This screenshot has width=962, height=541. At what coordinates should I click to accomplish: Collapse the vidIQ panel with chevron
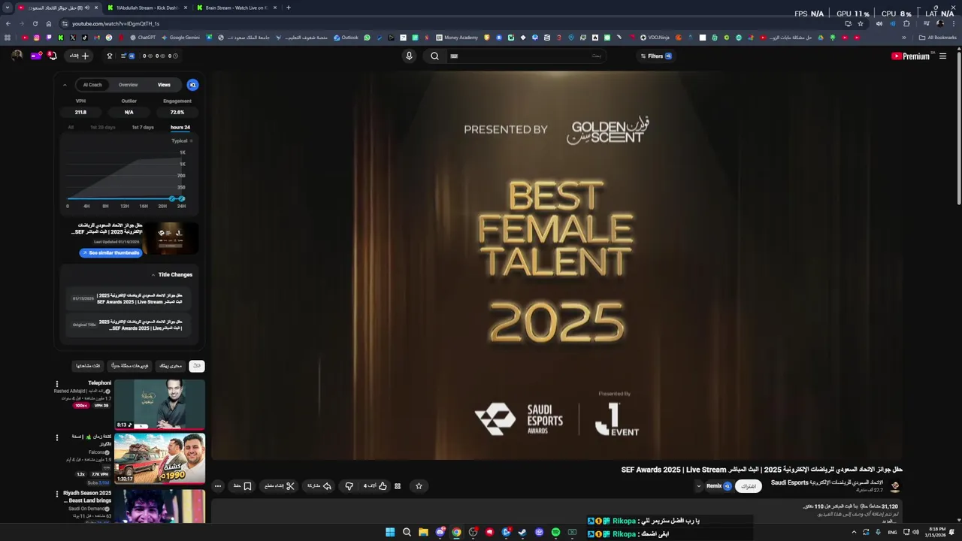[x=65, y=85]
